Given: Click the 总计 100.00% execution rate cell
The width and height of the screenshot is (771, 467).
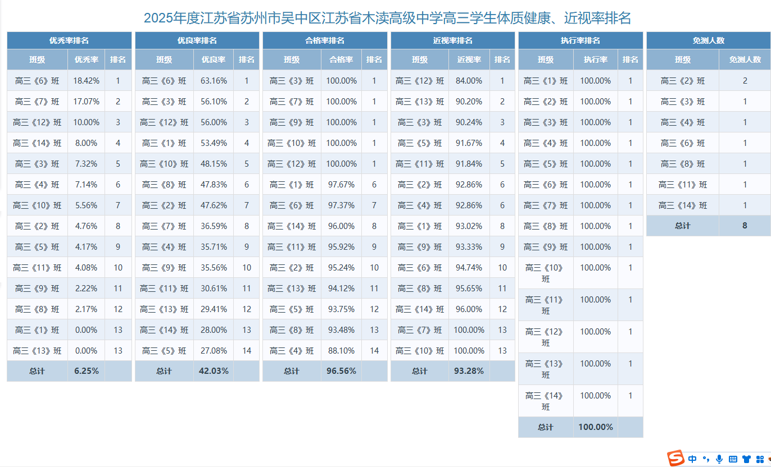Looking at the screenshot, I should pos(595,427).
